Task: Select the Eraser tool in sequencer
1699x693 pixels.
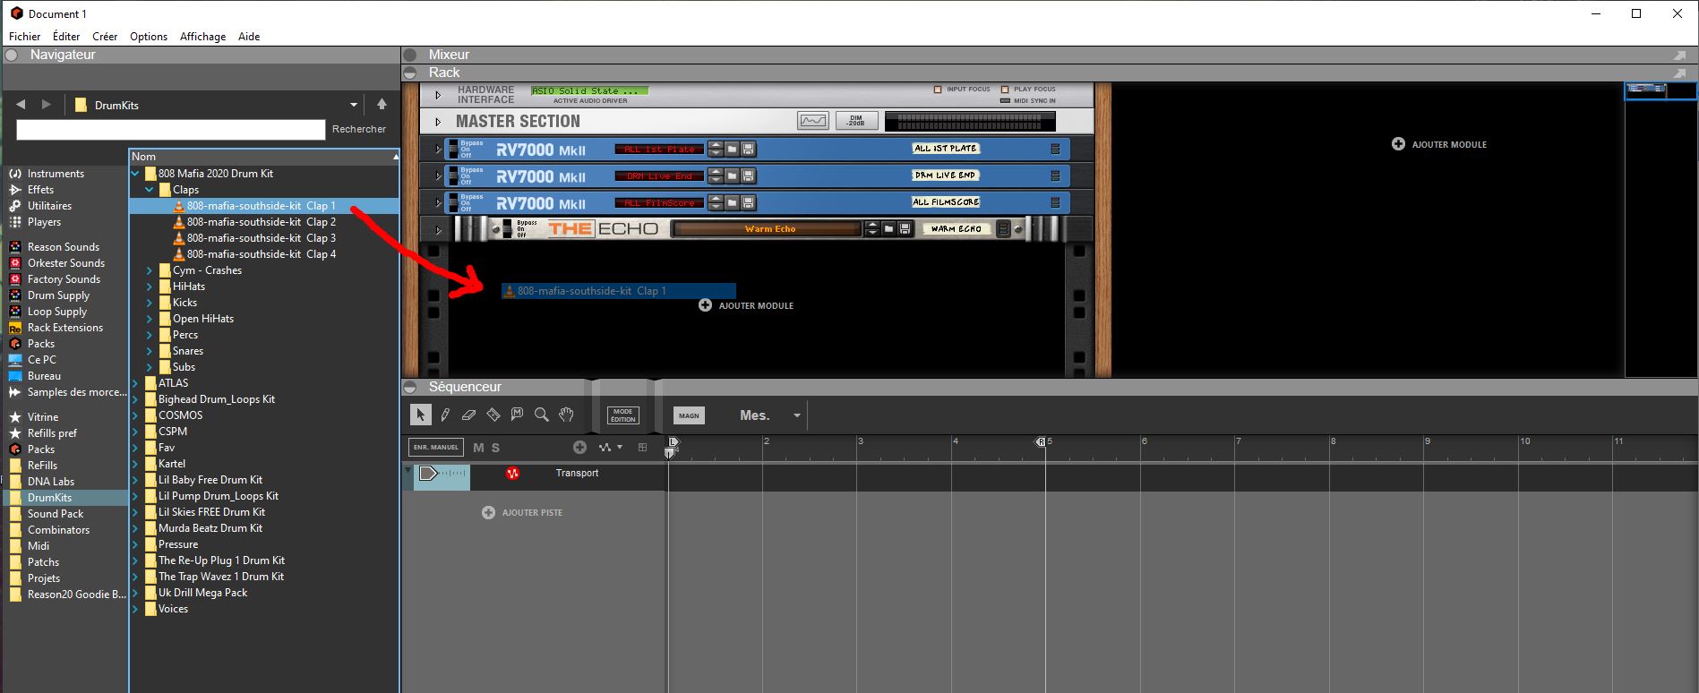Action: (x=468, y=415)
